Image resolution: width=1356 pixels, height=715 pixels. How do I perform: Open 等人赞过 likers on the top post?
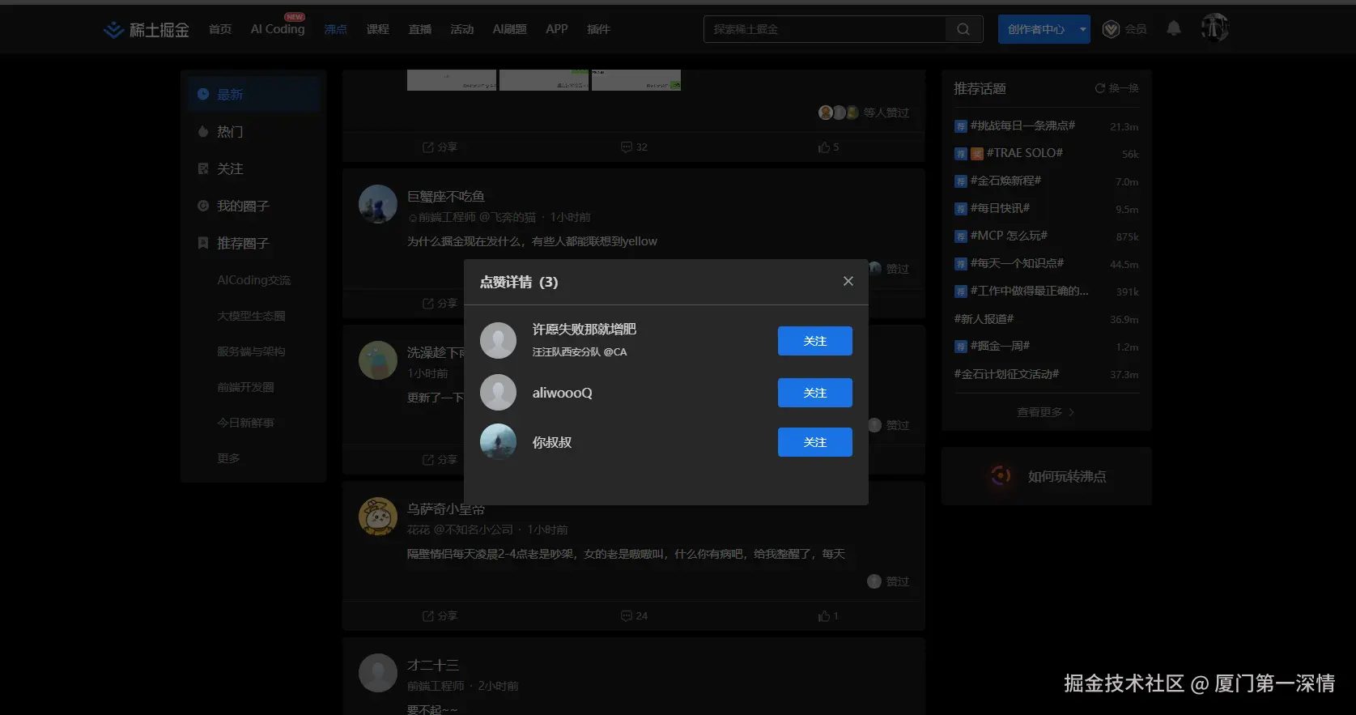click(x=864, y=113)
